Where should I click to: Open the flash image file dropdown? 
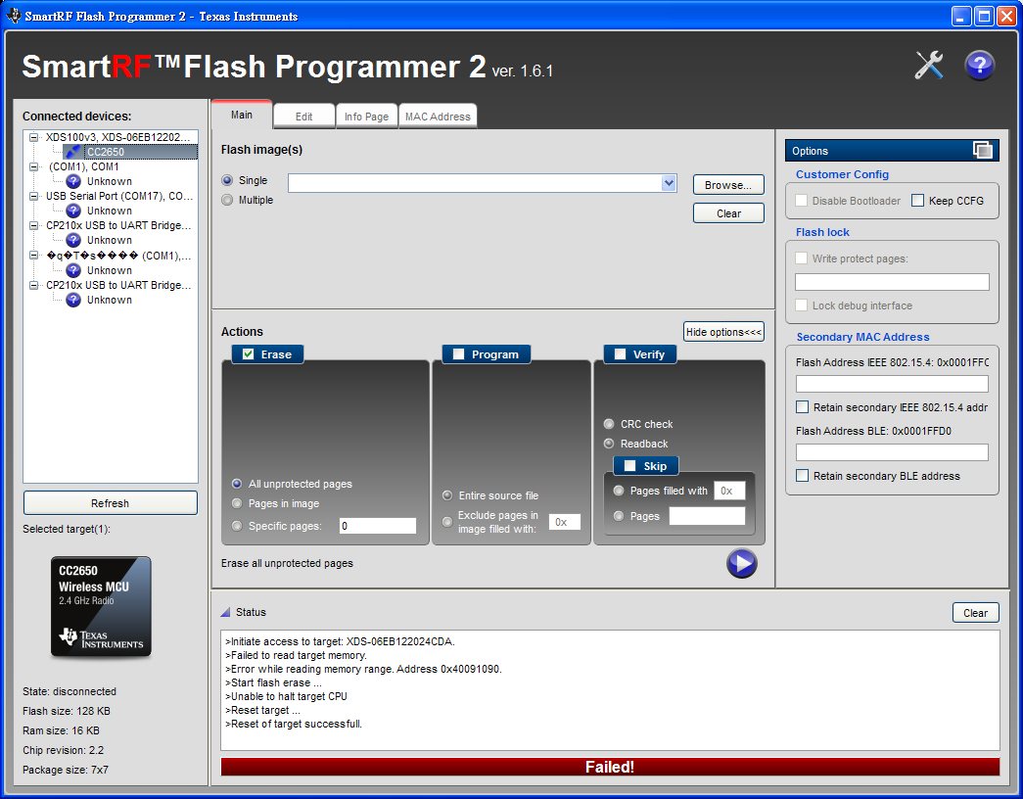coord(669,183)
